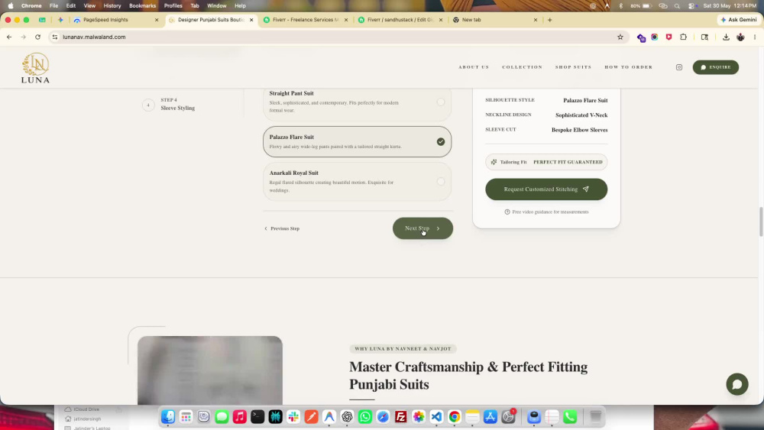Image resolution: width=764 pixels, height=430 pixels.
Task: Open Music app in the Dock
Action: (x=240, y=417)
